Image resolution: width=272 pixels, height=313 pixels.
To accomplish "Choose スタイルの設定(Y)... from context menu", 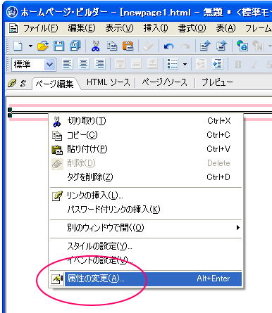I will pos(146,246).
